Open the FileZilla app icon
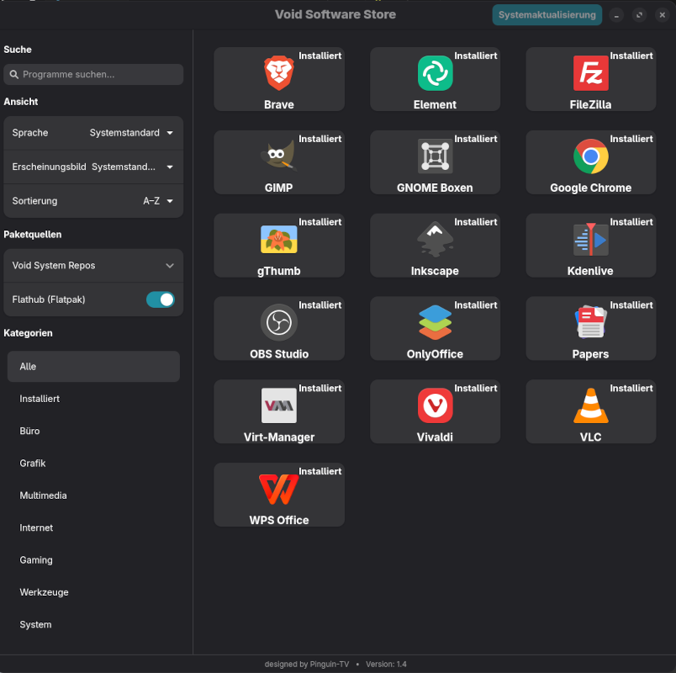The image size is (676, 673). pyautogui.click(x=590, y=73)
